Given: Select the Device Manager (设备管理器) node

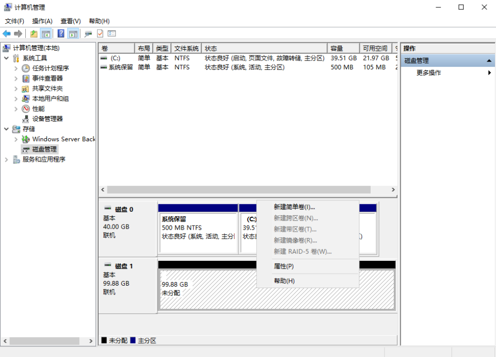Looking at the screenshot, I should click(48, 119).
